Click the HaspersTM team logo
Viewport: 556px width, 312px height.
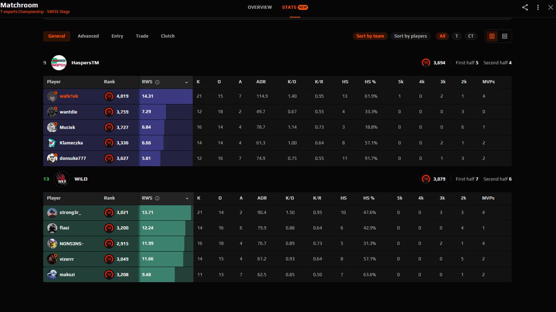point(59,62)
